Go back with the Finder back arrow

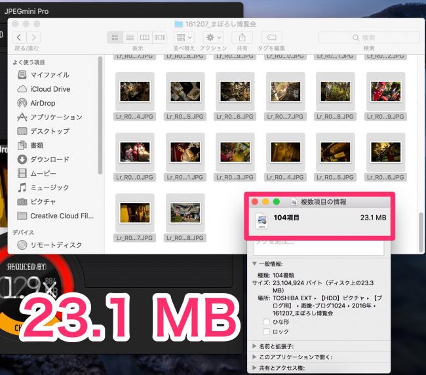click(19, 37)
